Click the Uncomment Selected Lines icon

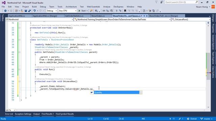tap(120, 11)
